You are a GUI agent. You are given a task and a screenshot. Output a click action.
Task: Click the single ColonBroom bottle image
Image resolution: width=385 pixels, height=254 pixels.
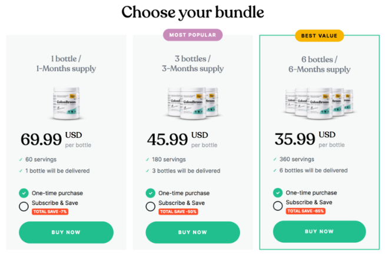click(x=67, y=103)
